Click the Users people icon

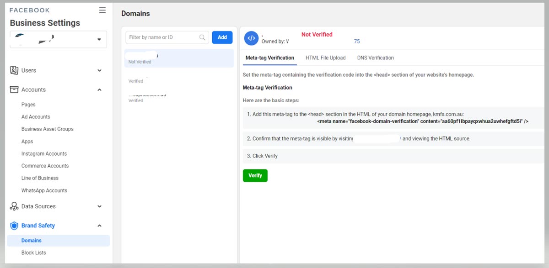[x=14, y=70]
